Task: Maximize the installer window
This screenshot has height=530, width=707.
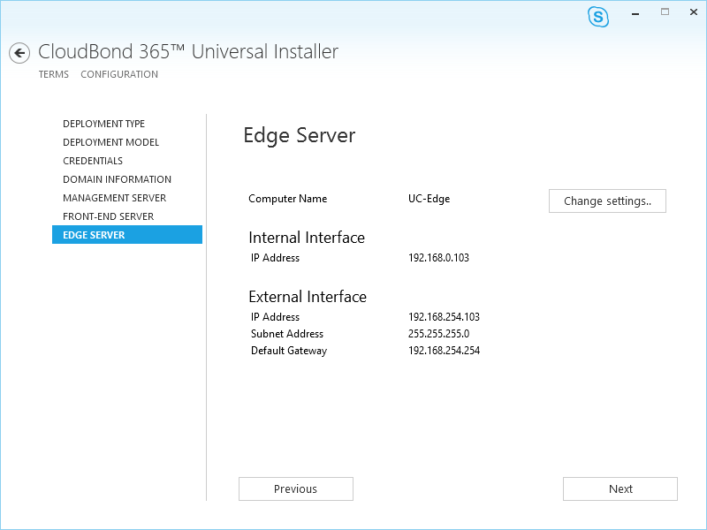Action: click(665, 12)
